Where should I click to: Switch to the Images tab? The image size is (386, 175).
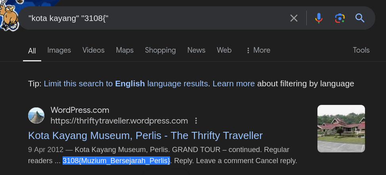[59, 50]
